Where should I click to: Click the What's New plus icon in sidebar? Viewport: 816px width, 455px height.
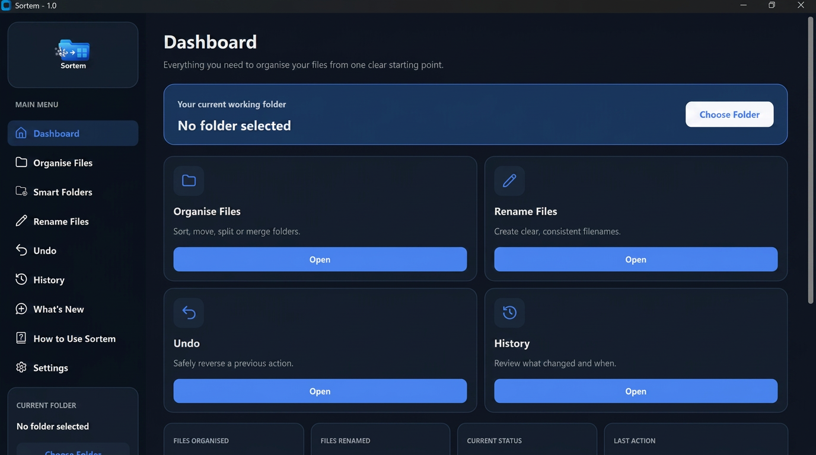tap(21, 309)
